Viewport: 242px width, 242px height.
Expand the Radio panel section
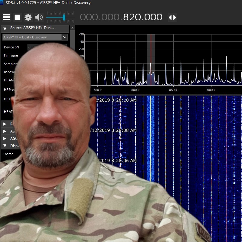(x=4, y=124)
